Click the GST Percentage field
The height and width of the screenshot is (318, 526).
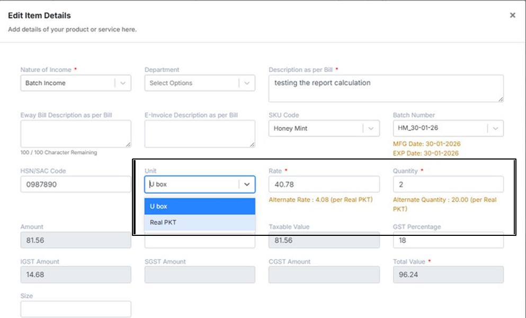coord(448,240)
